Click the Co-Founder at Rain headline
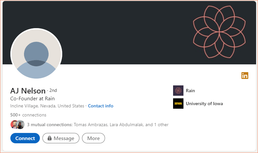The height and width of the screenshot is (153, 258). [x=32, y=99]
